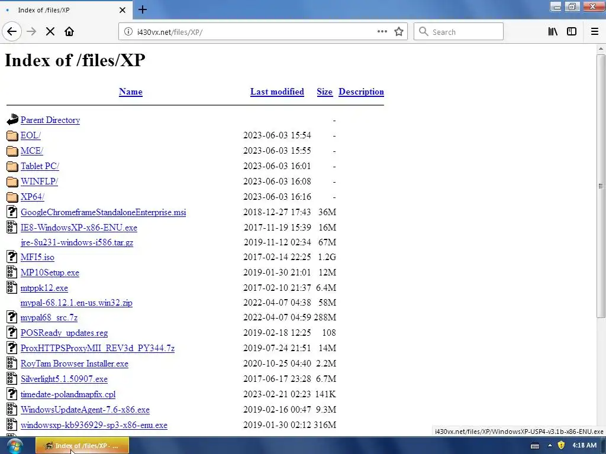Screen dimensions: 606x454
Task: Go back with the browser back arrow
Action: coord(12,32)
